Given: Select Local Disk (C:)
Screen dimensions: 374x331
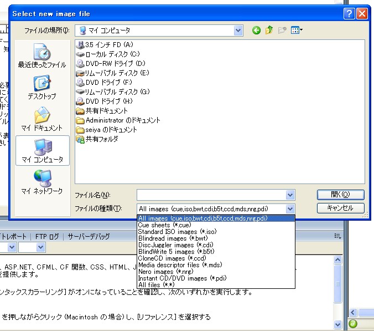Looking at the screenshot, I should click(112, 54).
